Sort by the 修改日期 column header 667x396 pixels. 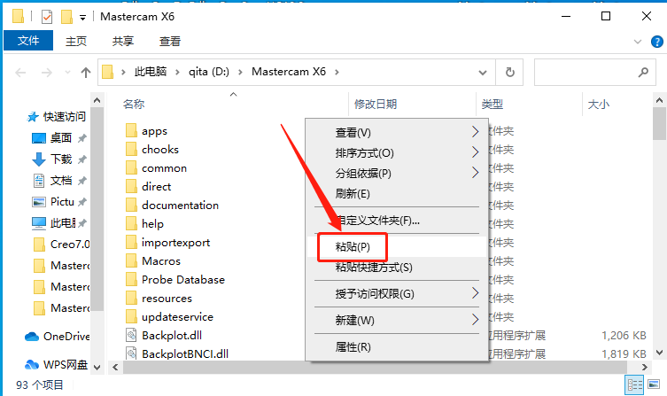(376, 105)
